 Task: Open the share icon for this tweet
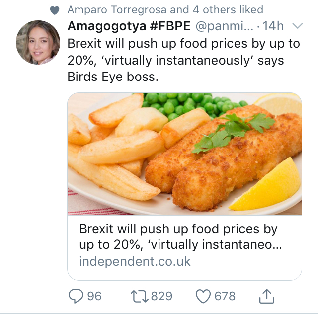(267, 296)
